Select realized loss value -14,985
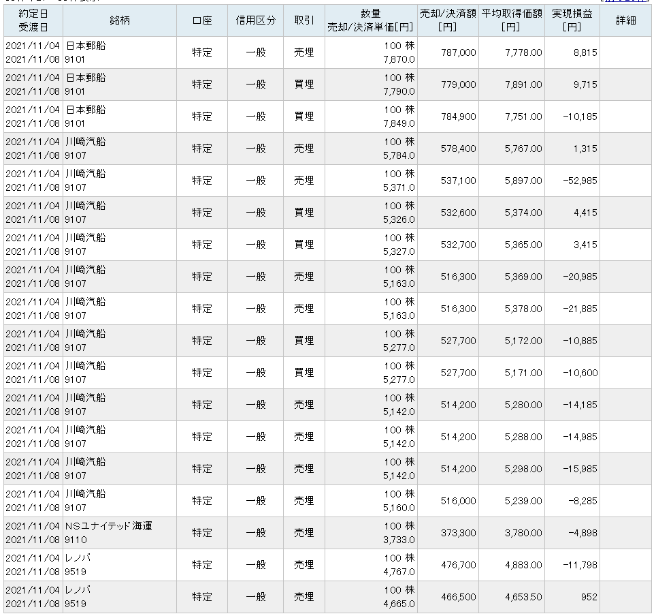The width and height of the screenshot is (656, 616). pyautogui.click(x=580, y=437)
